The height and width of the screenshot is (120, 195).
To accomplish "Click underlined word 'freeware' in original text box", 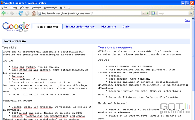I will [x=29, y=52].
